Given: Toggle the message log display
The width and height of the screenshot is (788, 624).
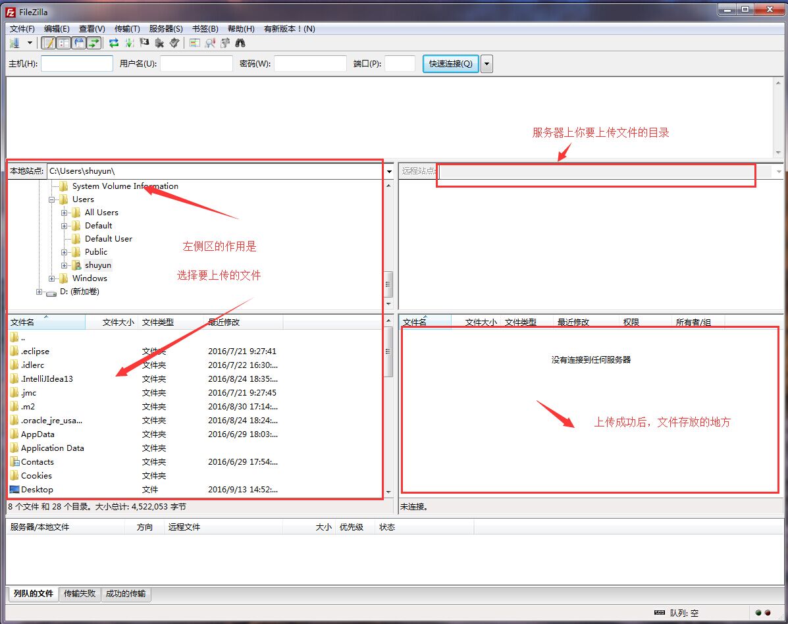Looking at the screenshot, I should [48, 43].
